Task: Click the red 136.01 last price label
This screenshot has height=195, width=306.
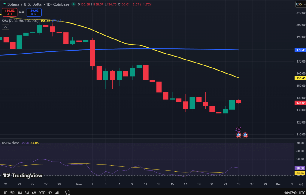Action: (x=300, y=103)
